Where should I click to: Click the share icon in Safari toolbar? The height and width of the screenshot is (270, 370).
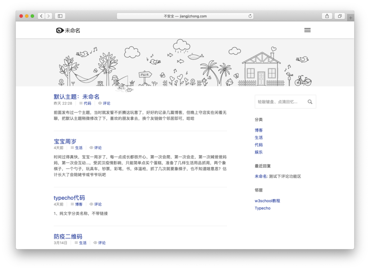pos(327,16)
